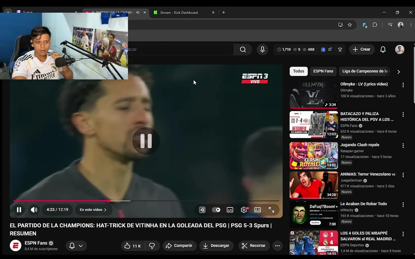Image resolution: width=415 pixels, height=259 pixels.
Task: Select the ESPN Fans filter chip
Action: (x=323, y=71)
